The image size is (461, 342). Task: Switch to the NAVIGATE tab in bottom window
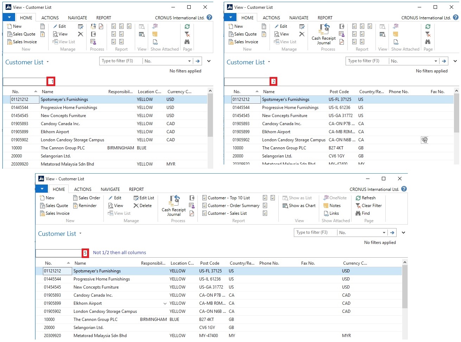coord(110,189)
